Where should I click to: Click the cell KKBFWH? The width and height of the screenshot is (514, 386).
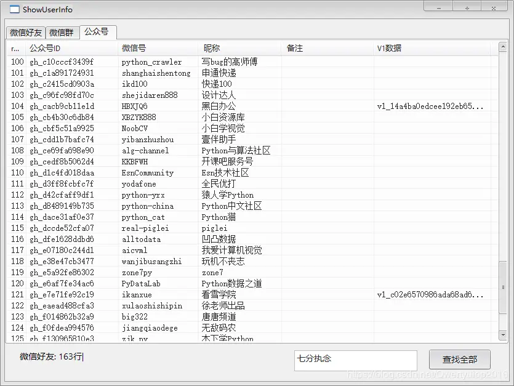point(134,162)
